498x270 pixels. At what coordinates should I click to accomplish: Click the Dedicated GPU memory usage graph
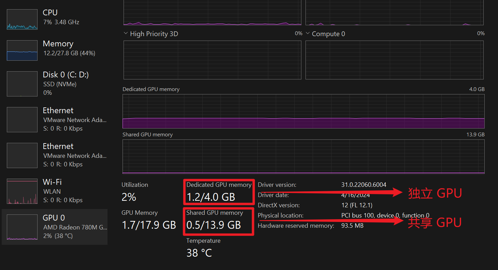coord(303,111)
